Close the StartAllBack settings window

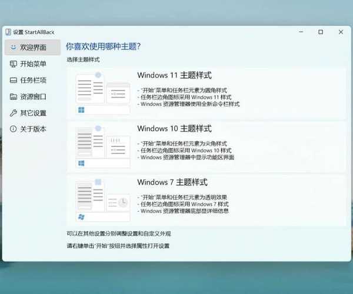point(341,32)
